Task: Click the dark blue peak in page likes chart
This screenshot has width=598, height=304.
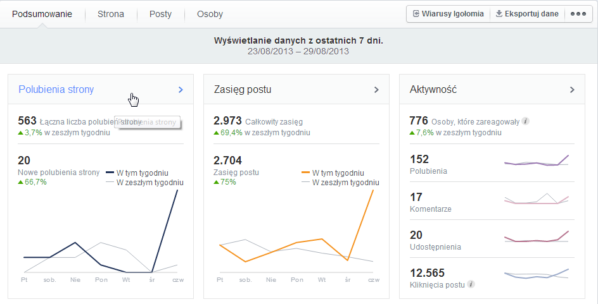Action: click(177, 190)
